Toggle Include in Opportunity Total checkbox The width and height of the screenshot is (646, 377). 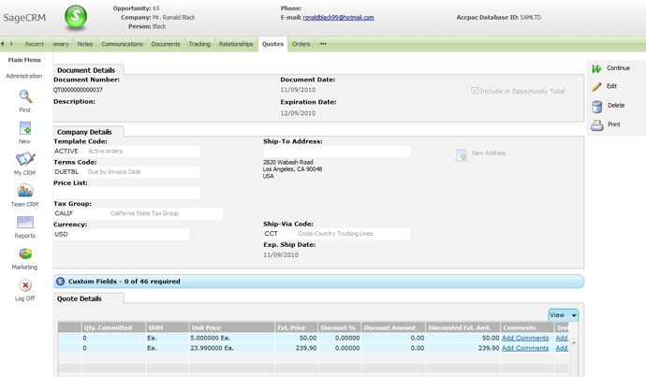coord(476,91)
